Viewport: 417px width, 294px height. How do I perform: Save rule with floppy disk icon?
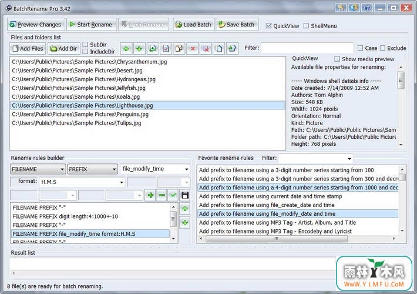185,195
